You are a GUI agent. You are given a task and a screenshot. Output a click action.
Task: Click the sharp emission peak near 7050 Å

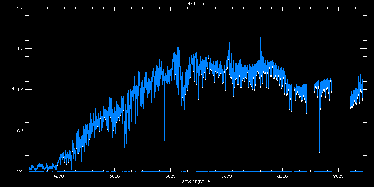pyautogui.click(x=229, y=42)
